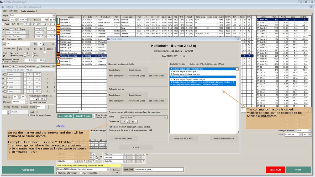
Task: Select the Fav or Udog radio button
Action: pyautogui.click(x=11, y=56)
